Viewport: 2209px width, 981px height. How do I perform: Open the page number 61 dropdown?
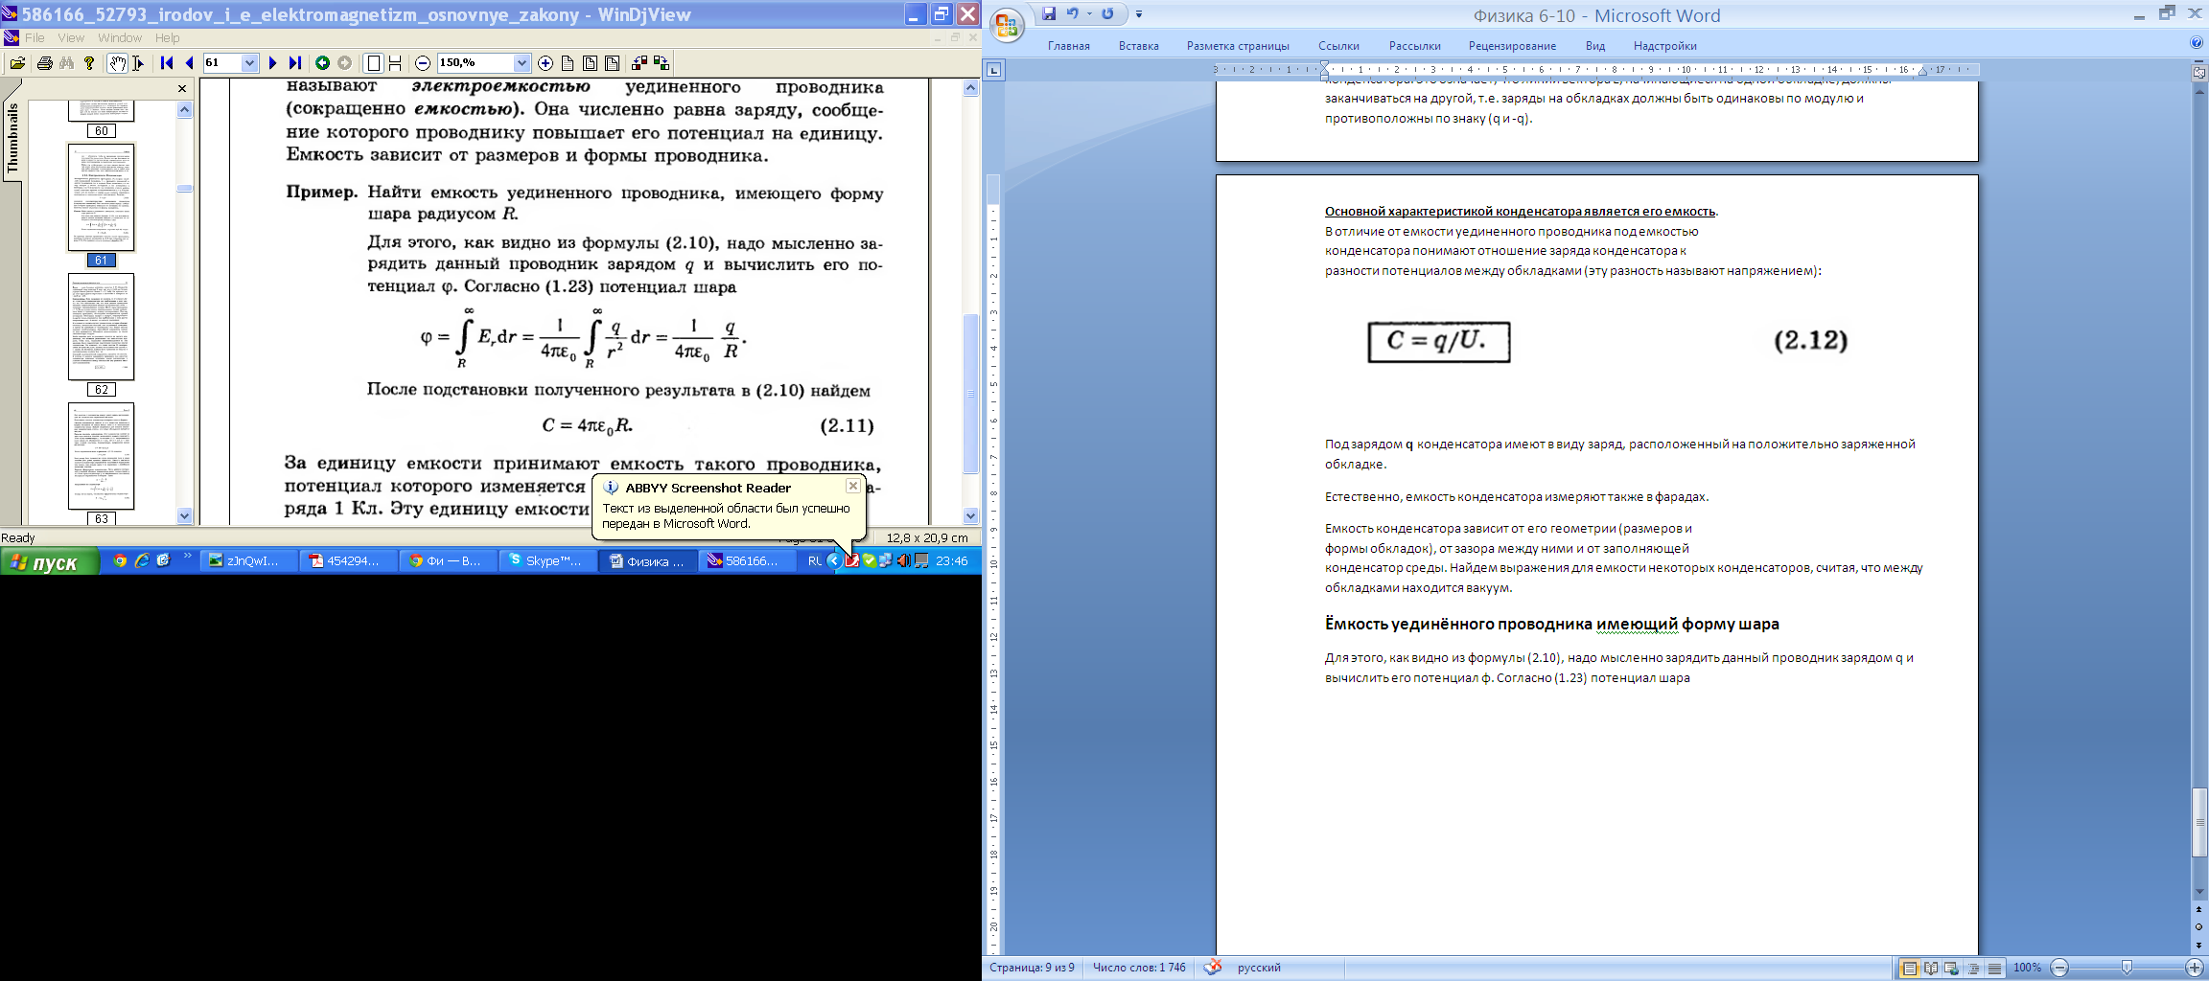point(250,63)
